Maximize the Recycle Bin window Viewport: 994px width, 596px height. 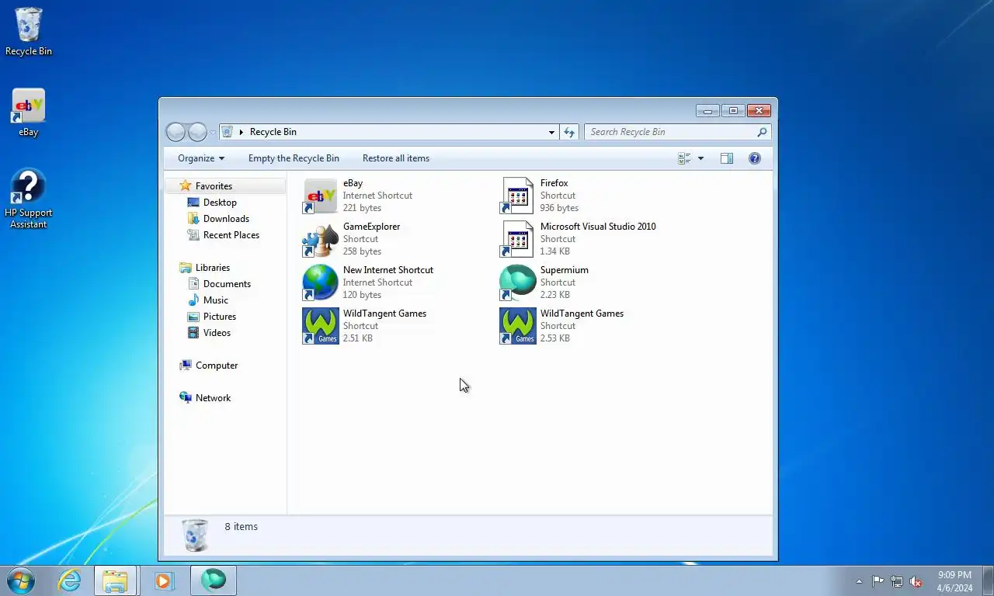point(733,110)
